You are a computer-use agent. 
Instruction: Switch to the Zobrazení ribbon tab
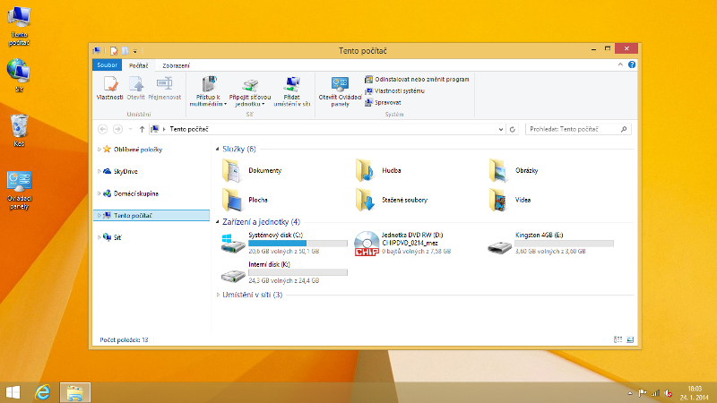(176, 66)
